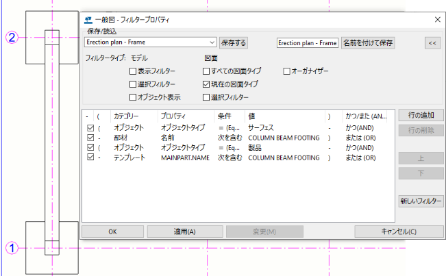Enable the 表示フィルター checkbox
Screen dimensions: 446x276
pos(133,71)
